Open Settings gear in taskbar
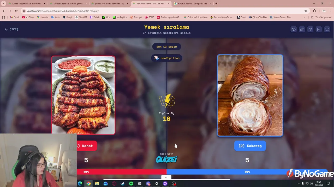Screen dimensions: 334x187 pyautogui.click(x=157, y=184)
